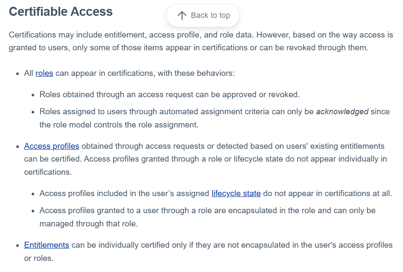
Task: Open the lifecycle state link
Action: point(236,194)
